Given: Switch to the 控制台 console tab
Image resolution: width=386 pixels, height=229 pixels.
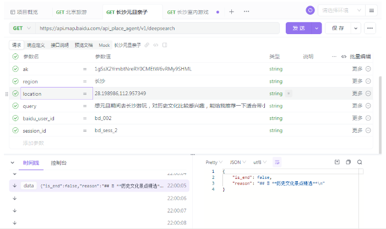Looking at the screenshot, I should tap(58, 162).
